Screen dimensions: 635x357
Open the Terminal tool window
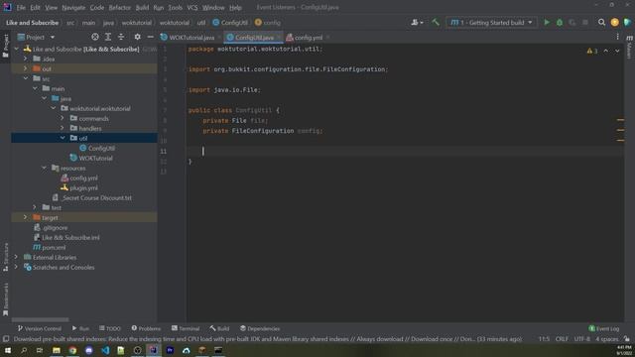pyautogui.click(x=186, y=328)
